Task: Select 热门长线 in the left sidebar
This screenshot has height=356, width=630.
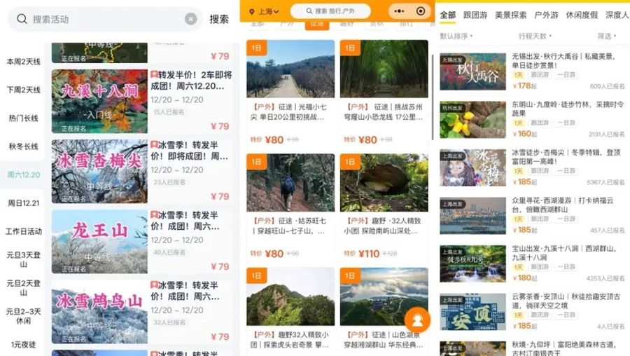Action: (23, 118)
